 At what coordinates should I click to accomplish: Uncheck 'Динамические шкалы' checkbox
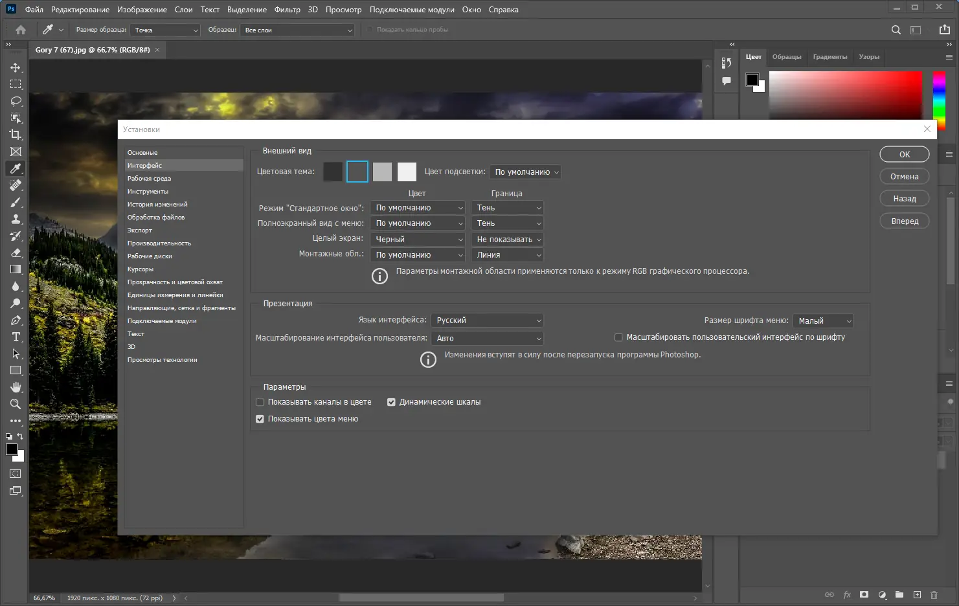click(x=391, y=402)
